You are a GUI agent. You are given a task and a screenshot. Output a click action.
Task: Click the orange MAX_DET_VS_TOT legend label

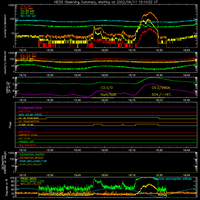31,184
